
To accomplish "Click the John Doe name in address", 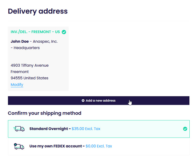I will [20, 41].
